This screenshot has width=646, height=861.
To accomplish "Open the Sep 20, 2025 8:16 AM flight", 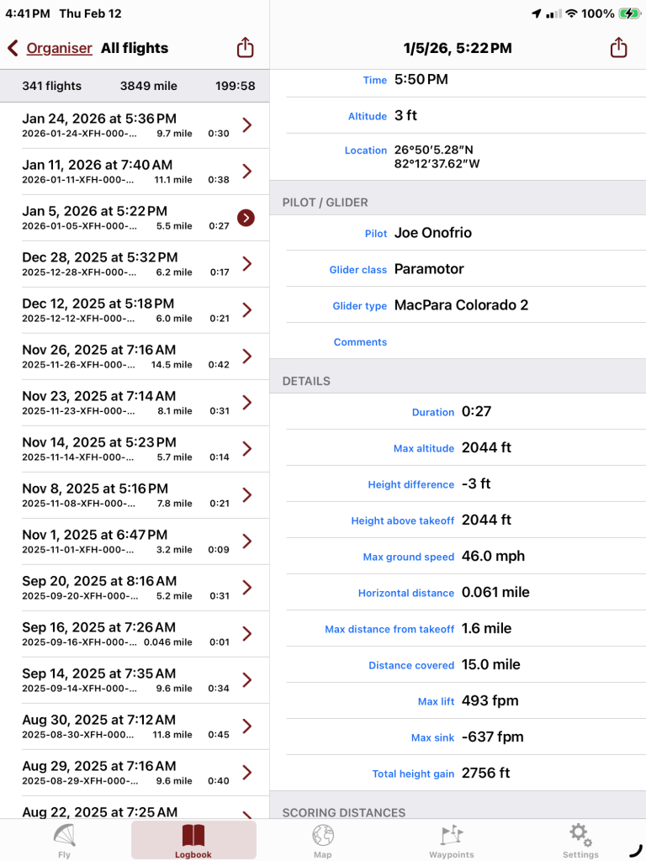I will 135,588.
